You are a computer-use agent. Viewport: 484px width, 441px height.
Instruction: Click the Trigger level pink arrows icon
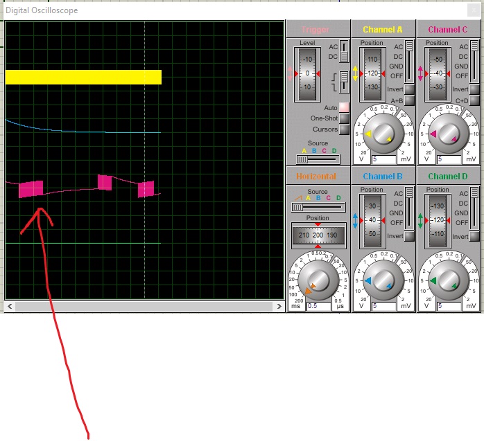(290, 73)
